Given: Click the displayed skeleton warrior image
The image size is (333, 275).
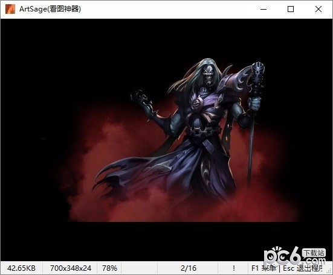Looking at the screenshot, I should 166,140.
